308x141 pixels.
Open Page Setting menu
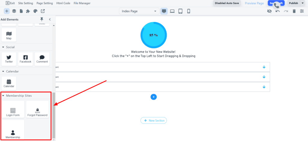coord(45,3)
